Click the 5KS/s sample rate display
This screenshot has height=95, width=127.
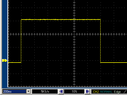click(45, 92)
